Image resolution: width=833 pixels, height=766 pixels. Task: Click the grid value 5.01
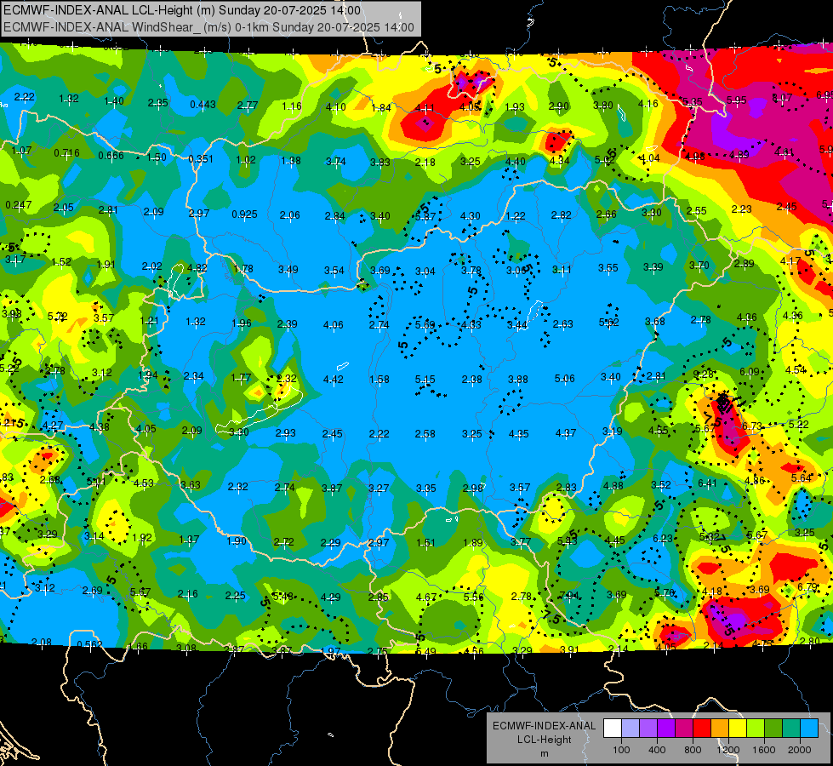[x=97, y=482]
